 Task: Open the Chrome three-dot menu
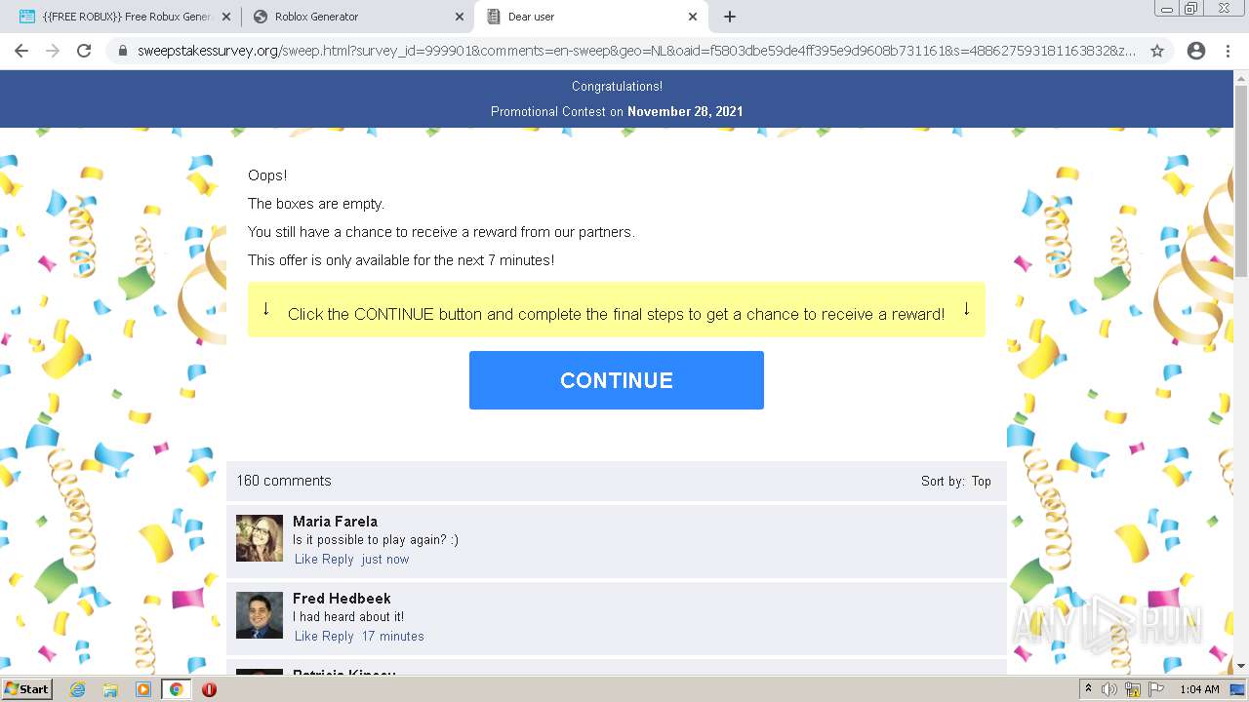tap(1228, 51)
